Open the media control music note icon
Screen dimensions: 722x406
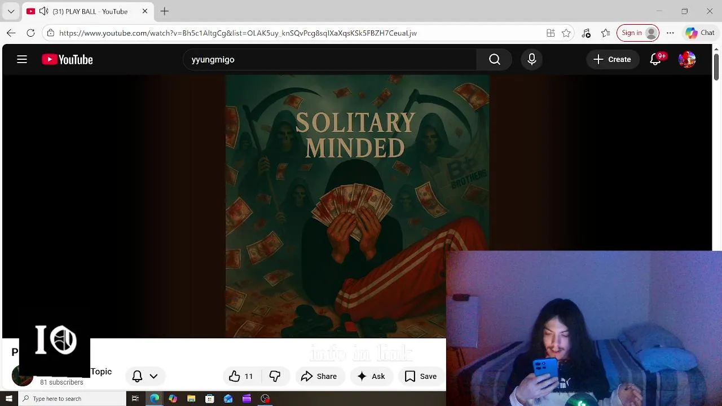(x=586, y=33)
